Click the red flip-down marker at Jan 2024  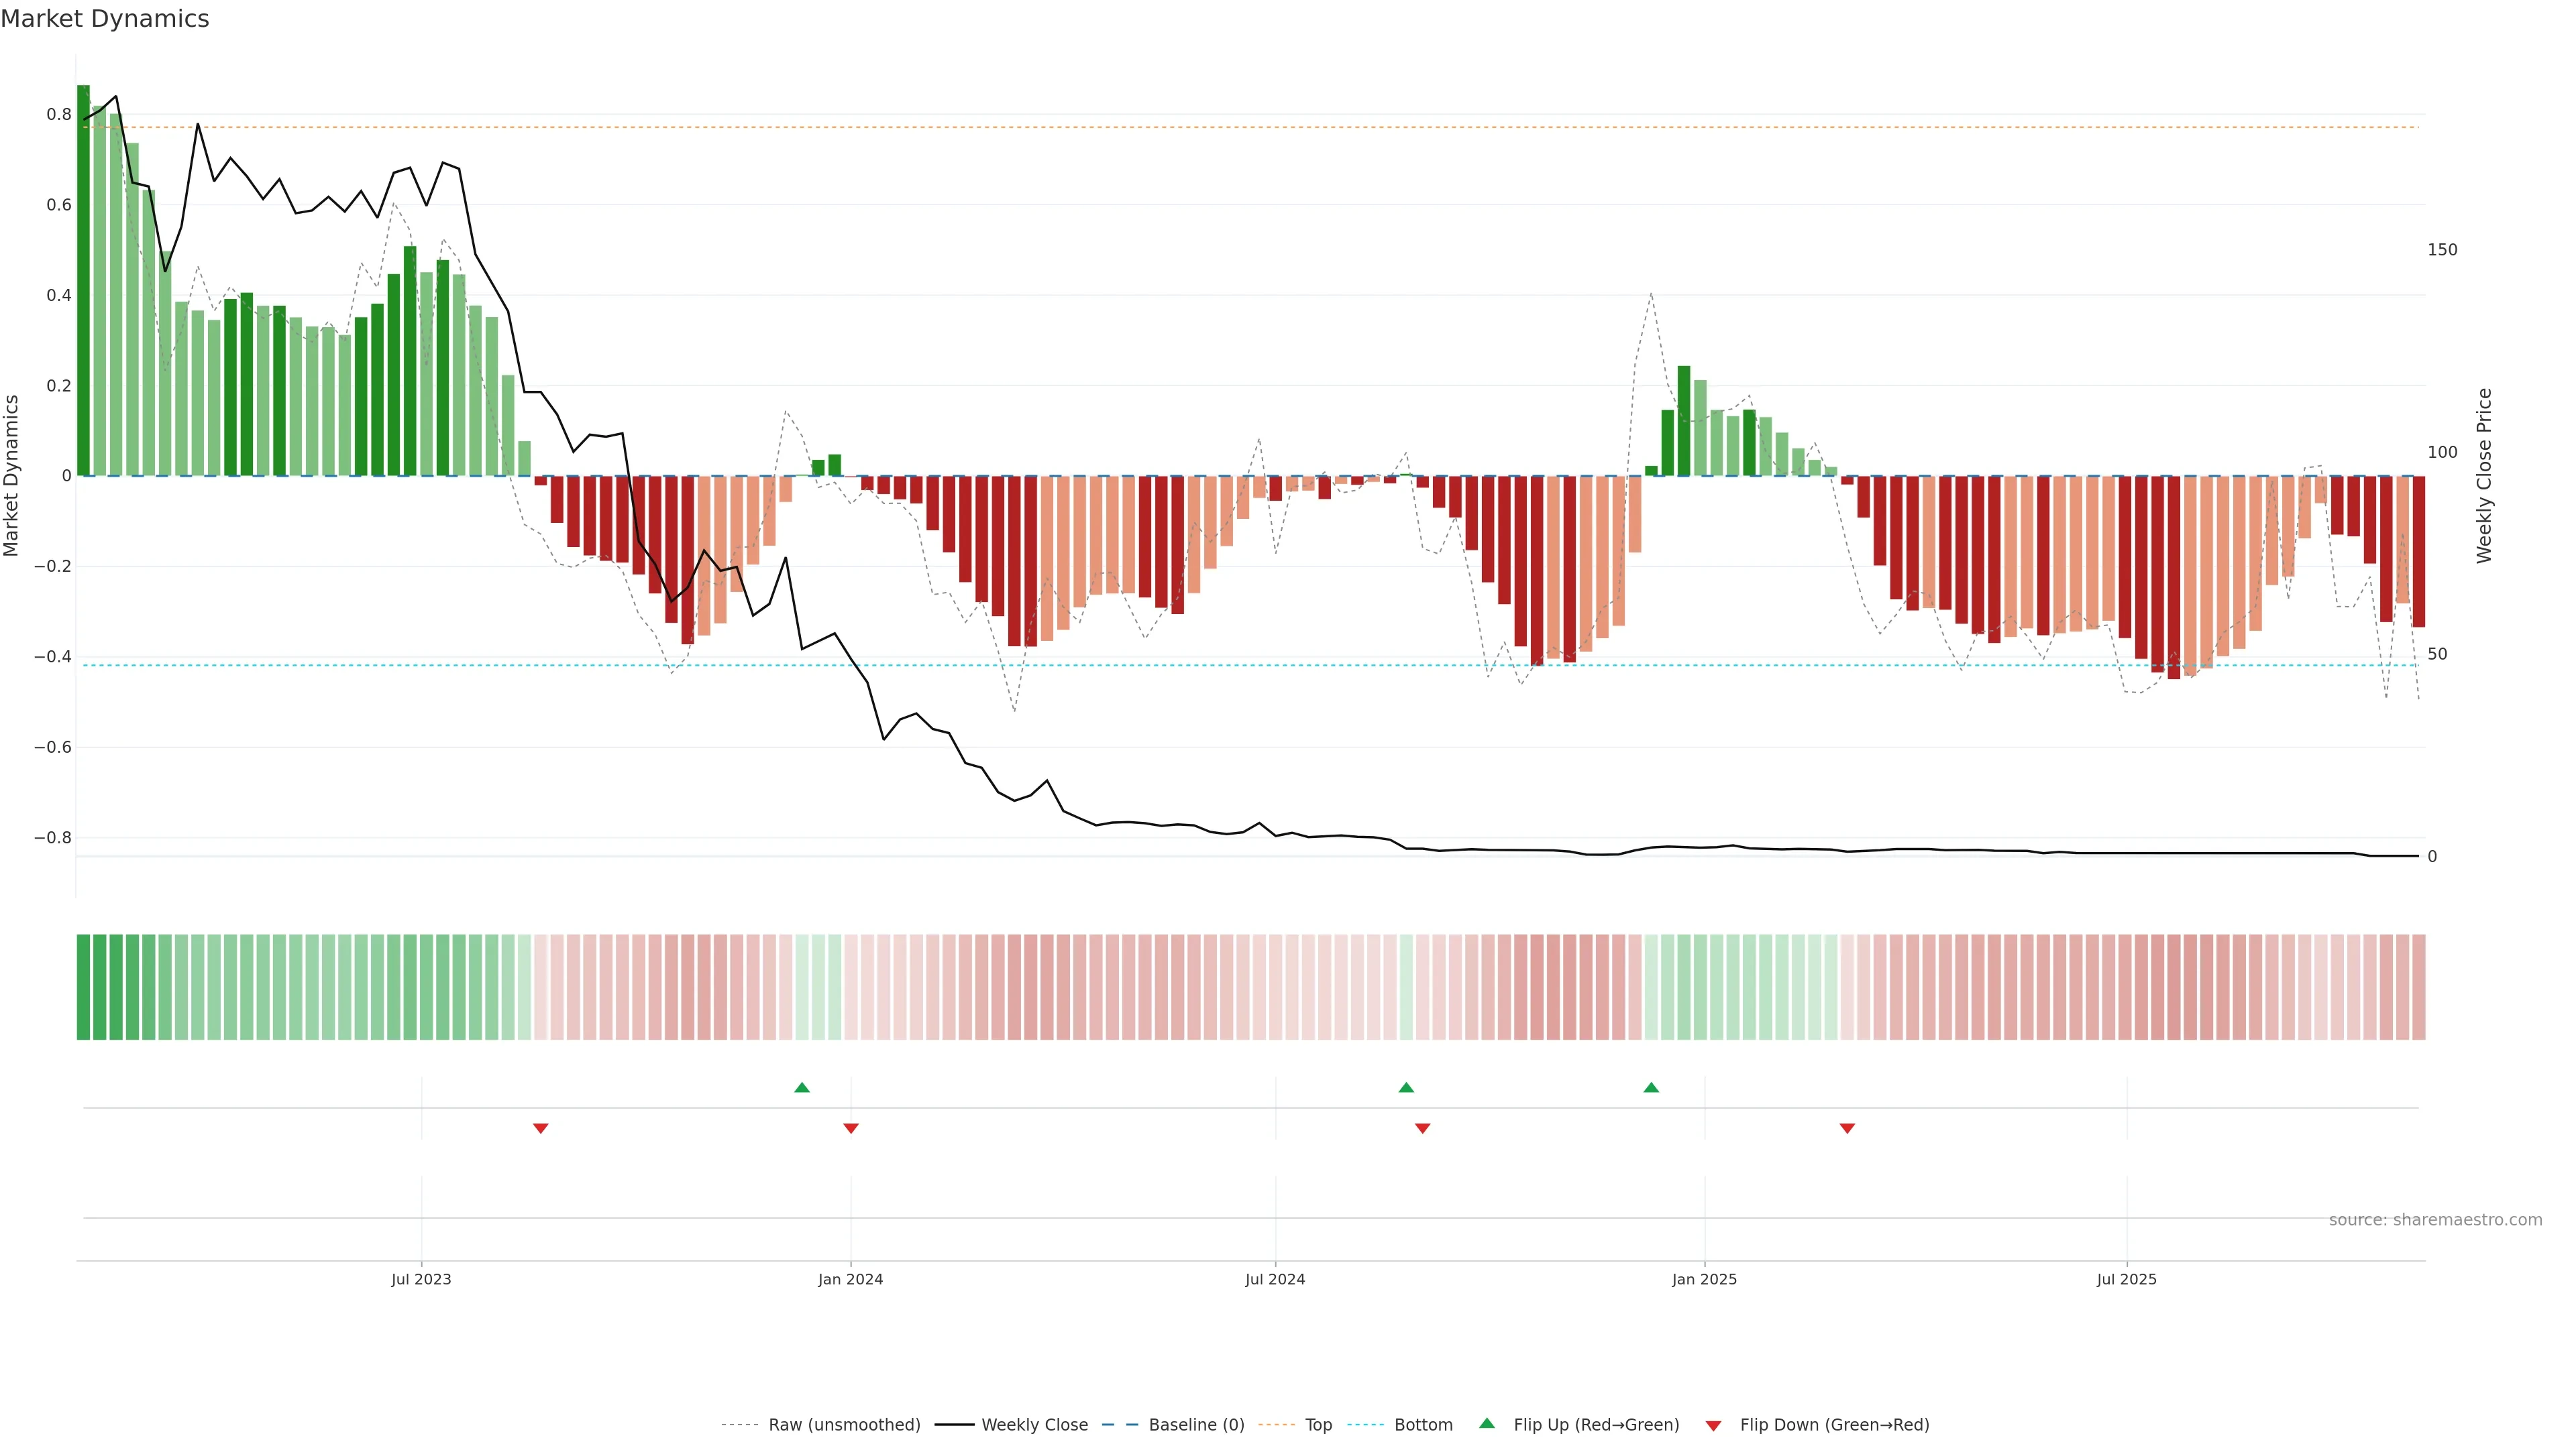pyautogui.click(x=851, y=1128)
